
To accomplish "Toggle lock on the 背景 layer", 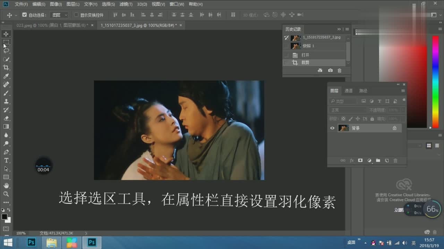I will 394,128.
